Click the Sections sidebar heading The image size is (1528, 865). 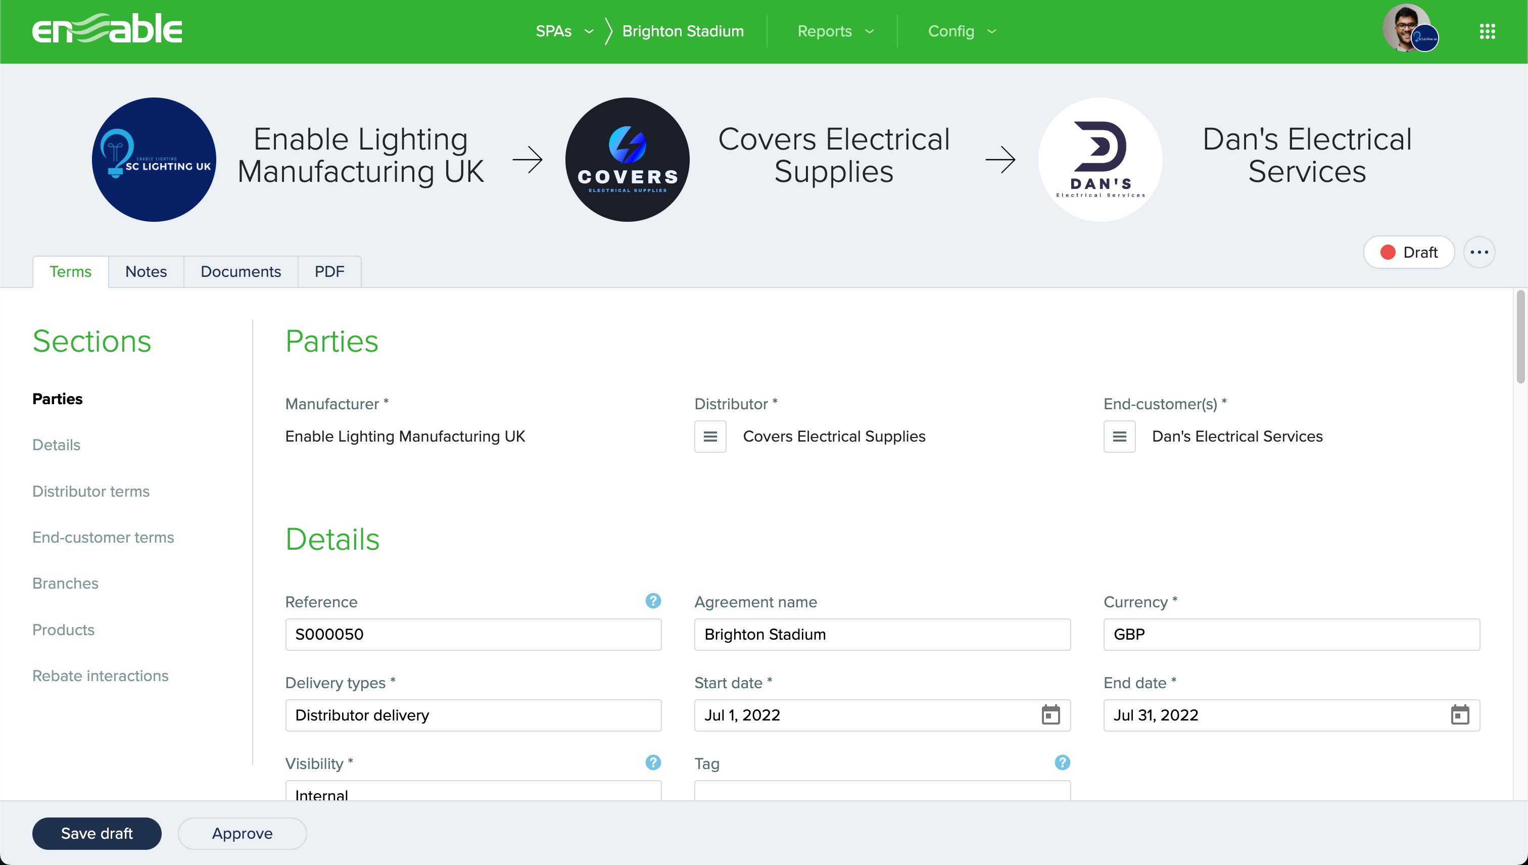91,342
